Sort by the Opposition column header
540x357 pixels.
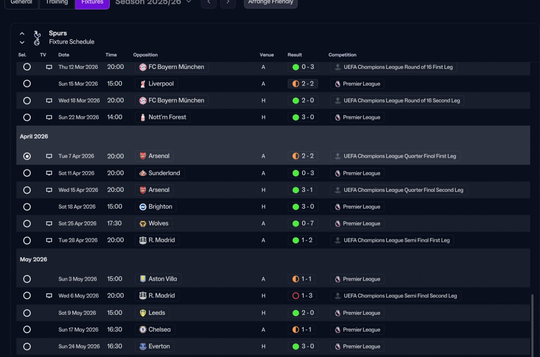pyautogui.click(x=146, y=55)
